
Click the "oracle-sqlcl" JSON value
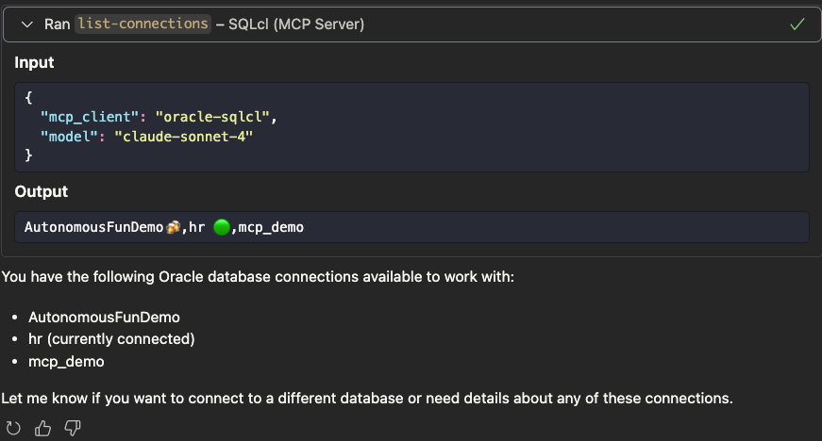tap(212, 117)
